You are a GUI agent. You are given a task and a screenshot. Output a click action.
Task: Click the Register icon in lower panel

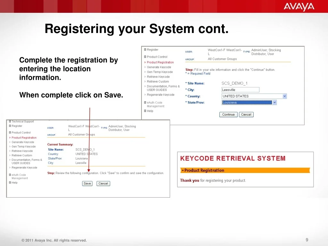pyautogui.click(x=10, y=126)
